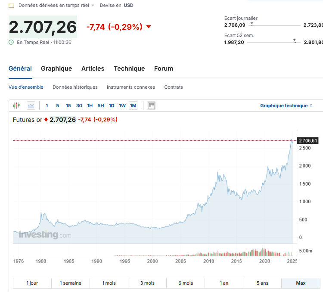
Task: Set chart interval to 5H
Action: 101,106
